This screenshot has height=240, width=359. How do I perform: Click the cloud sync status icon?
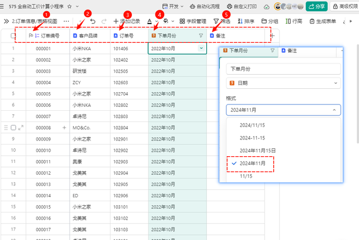[x=266, y=7]
